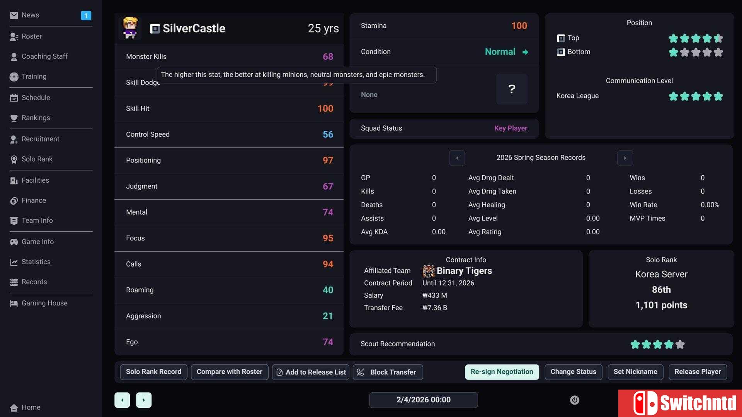Click the Home house icon
742x417 pixels.
pyautogui.click(x=14, y=407)
